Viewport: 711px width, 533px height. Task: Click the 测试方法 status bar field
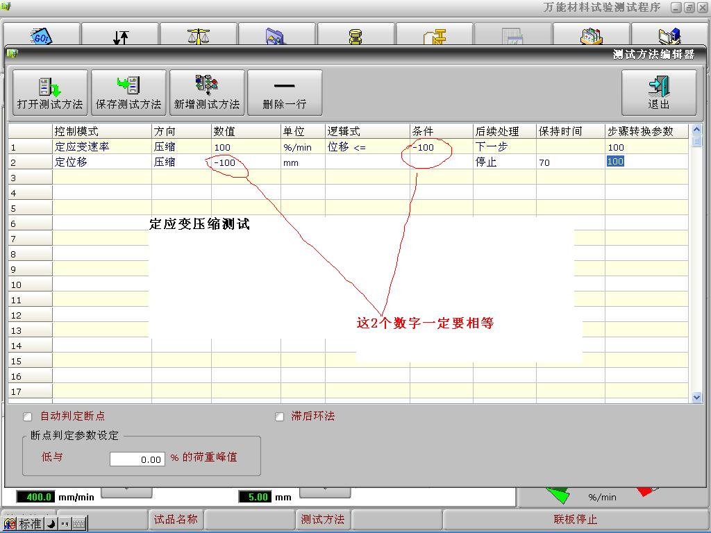tap(323, 519)
